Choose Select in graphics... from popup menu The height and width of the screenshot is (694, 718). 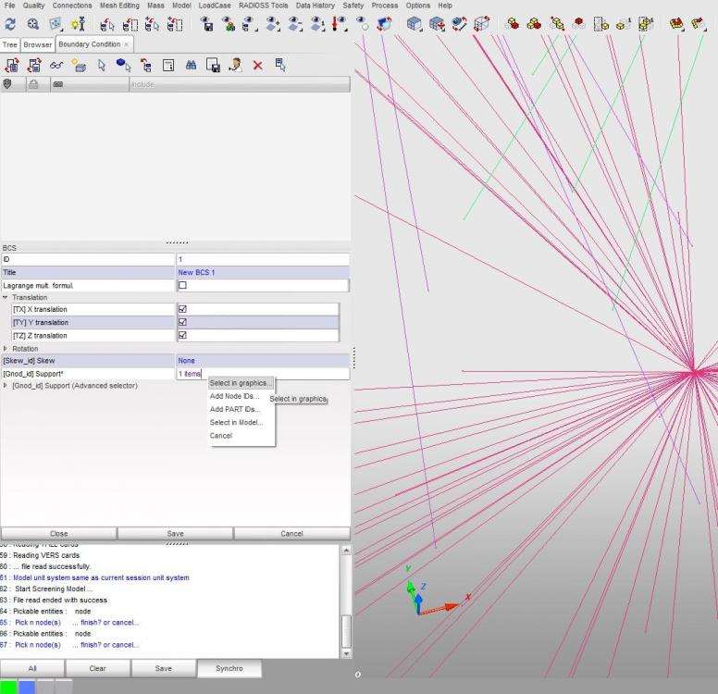point(241,383)
